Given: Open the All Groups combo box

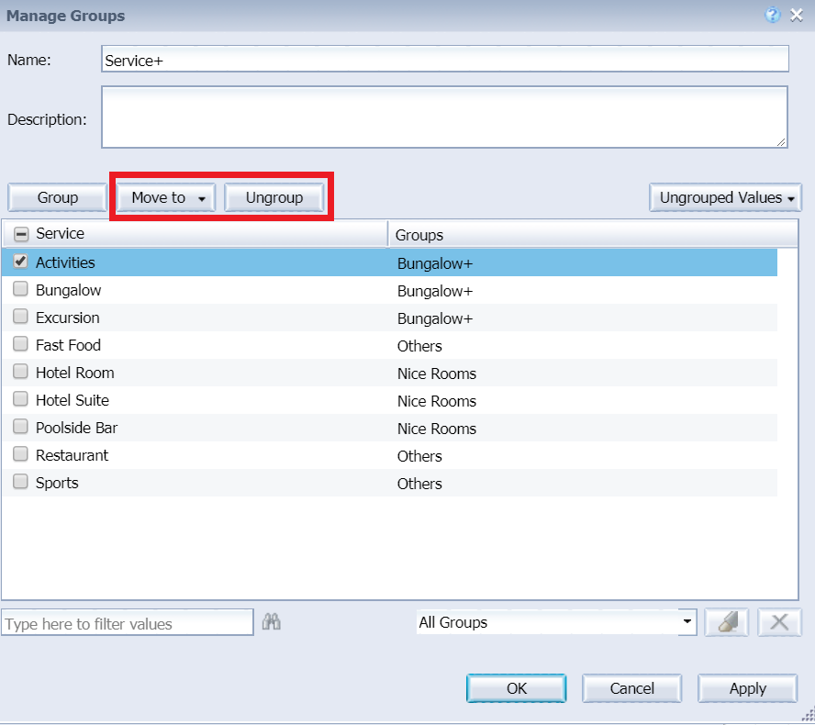Looking at the screenshot, I should pos(556,622).
